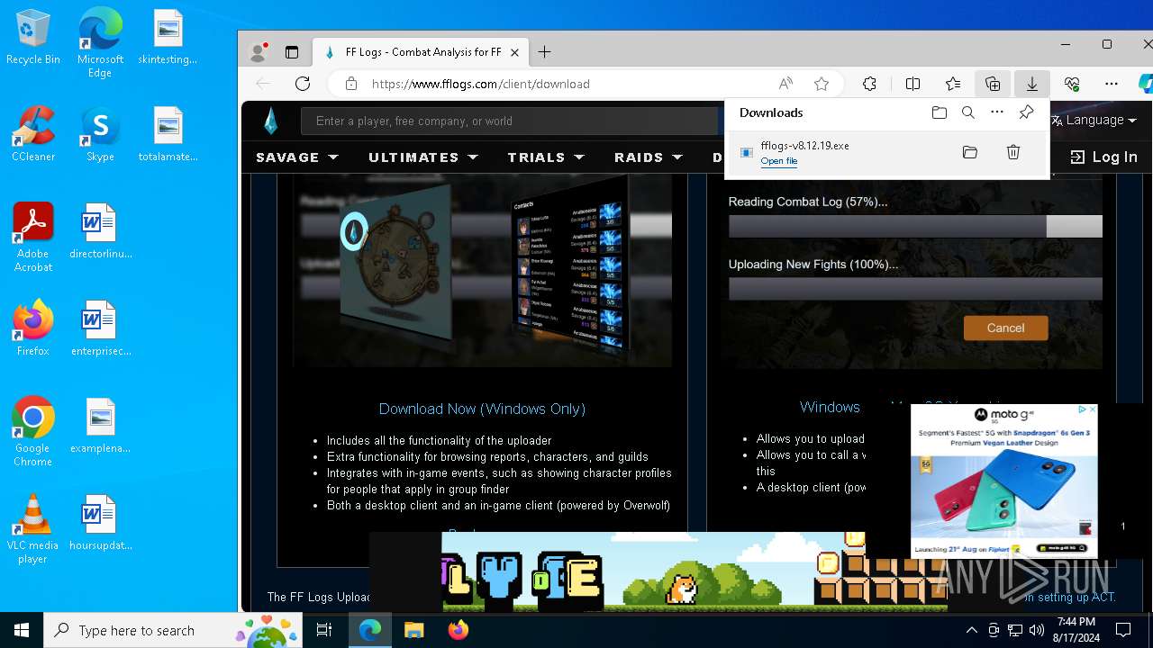Open Edge tab actions menu icon
Viewport: 1153px width, 648px height.
(x=292, y=52)
